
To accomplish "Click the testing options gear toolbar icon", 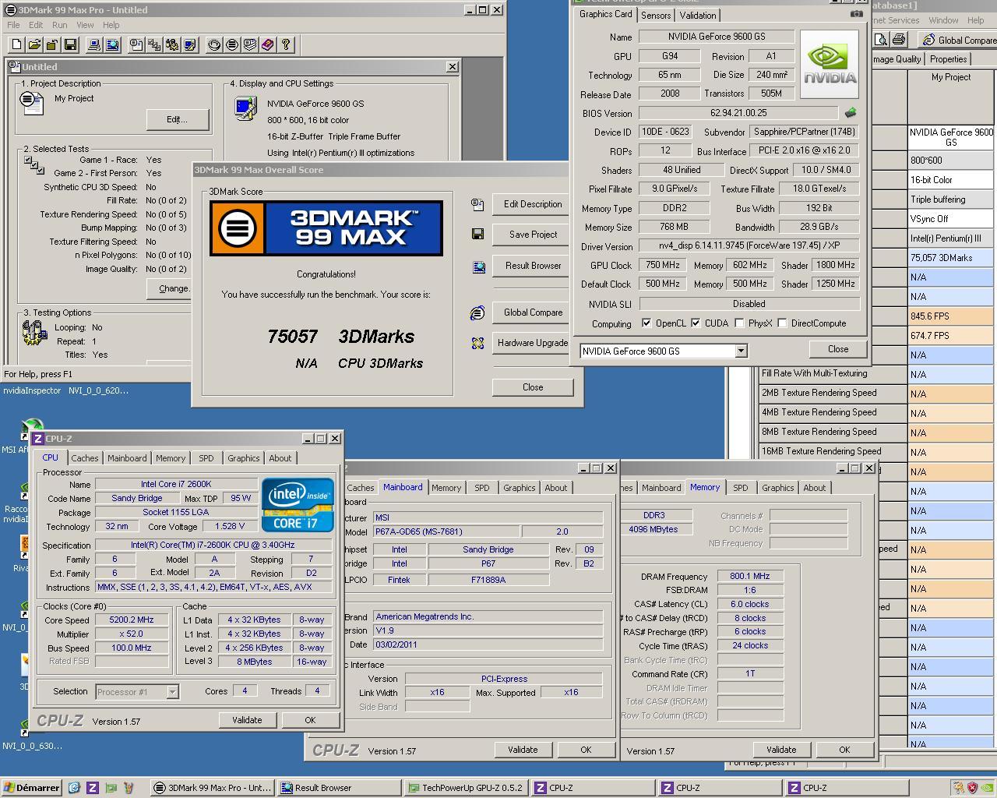I will pyautogui.click(x=172, y=44).
